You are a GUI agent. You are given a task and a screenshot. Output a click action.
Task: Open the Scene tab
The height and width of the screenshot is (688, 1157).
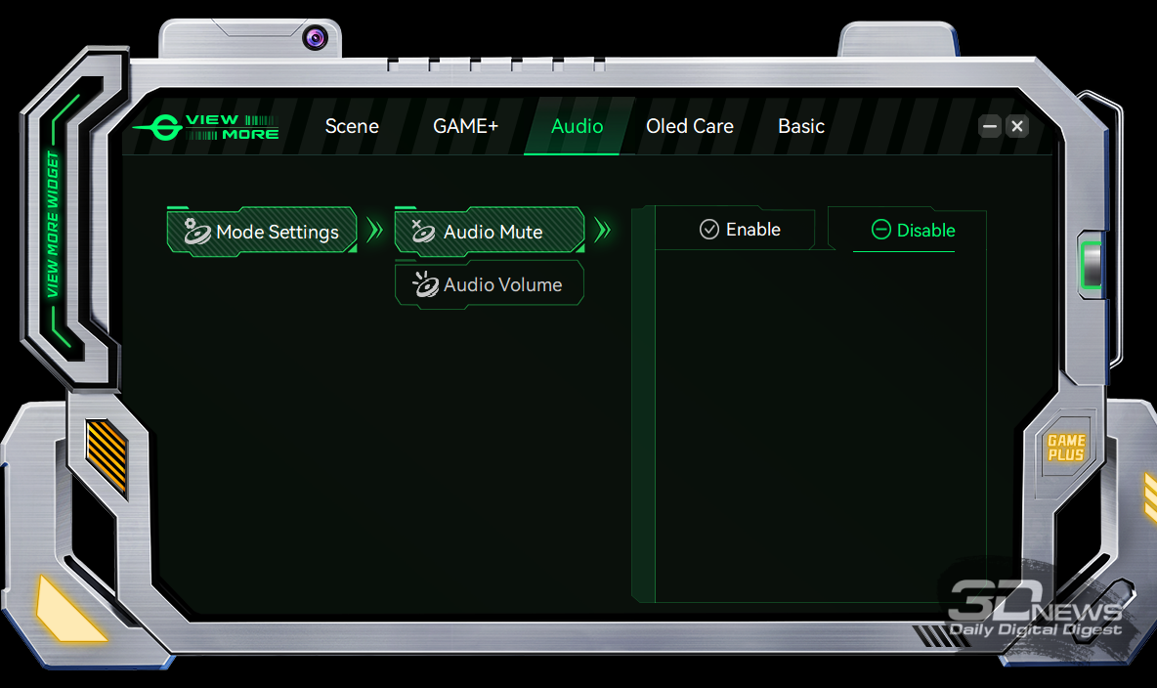352,126
